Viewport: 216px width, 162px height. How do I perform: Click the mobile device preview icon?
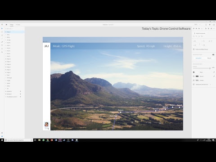coord(206,25)
